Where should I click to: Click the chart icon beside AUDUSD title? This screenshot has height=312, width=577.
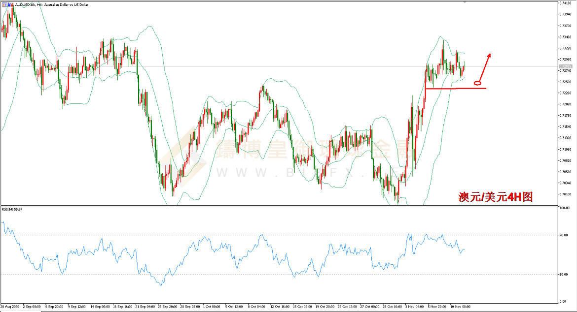coord(4,3)
